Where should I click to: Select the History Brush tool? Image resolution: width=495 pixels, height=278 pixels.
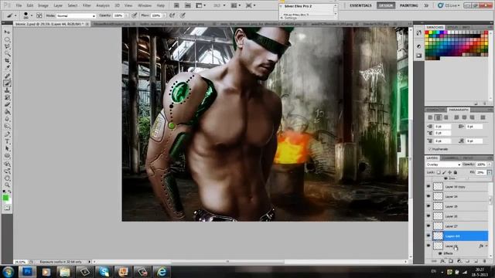click(x=7, y=97)
